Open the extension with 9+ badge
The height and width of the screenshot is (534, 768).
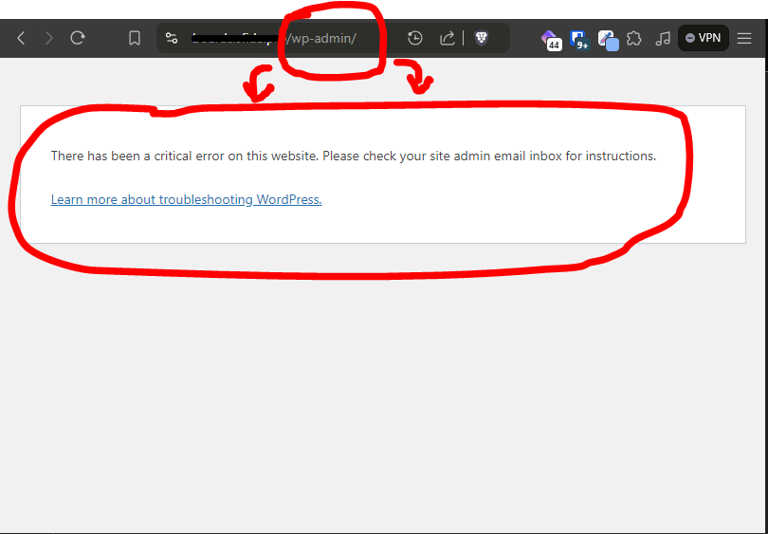click(x=579, y=39)
